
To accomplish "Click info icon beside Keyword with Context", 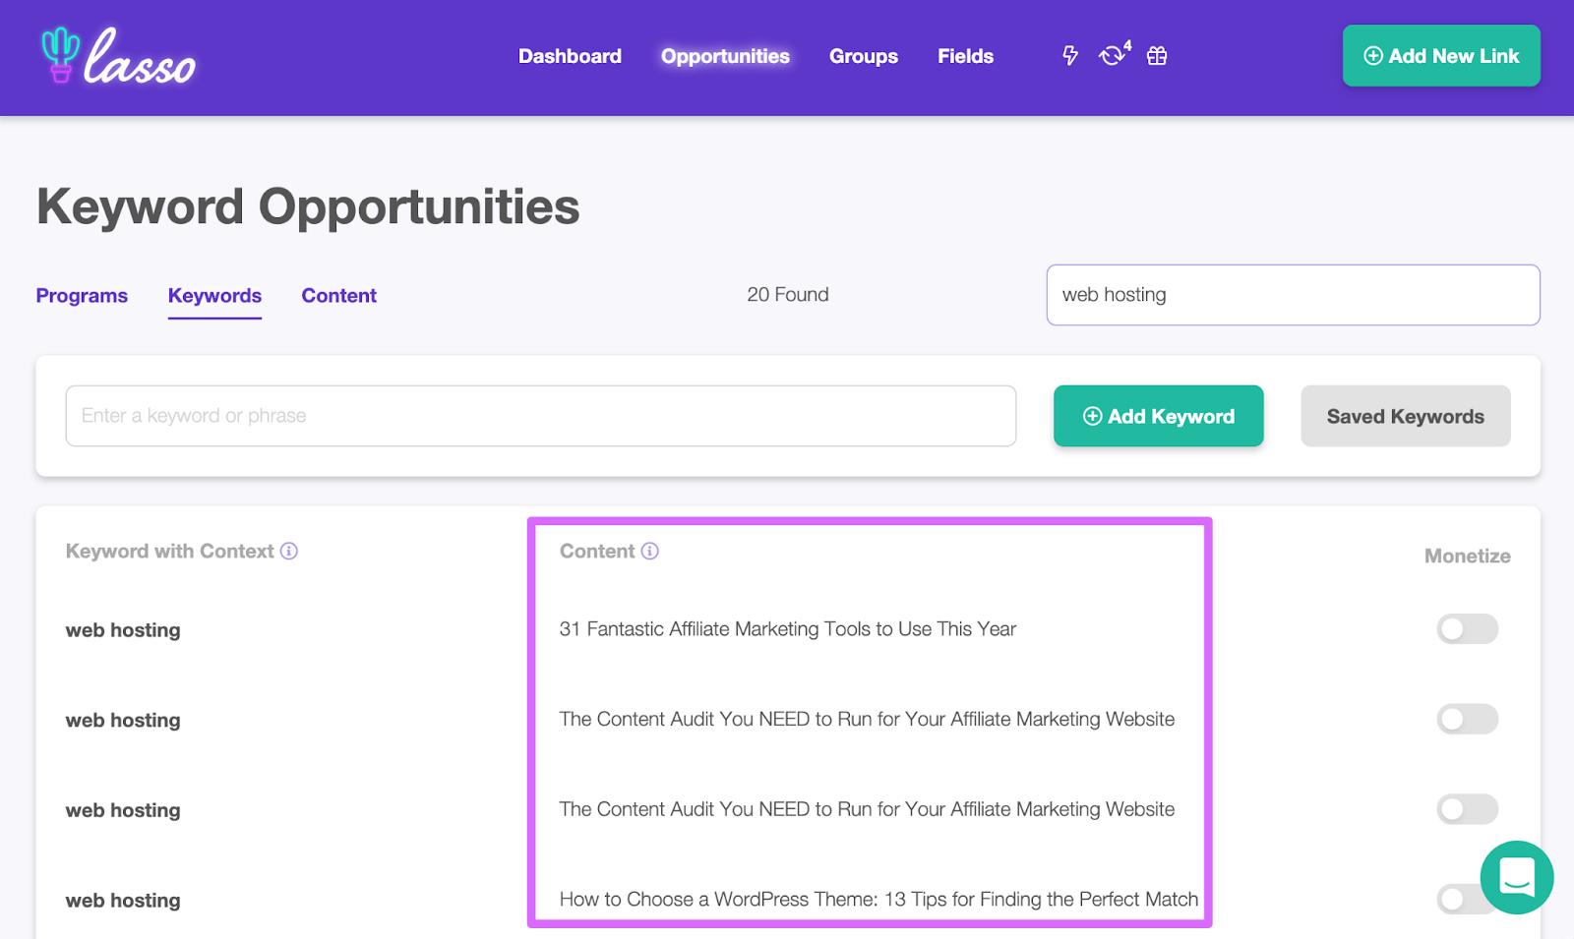I will point(288,552).
